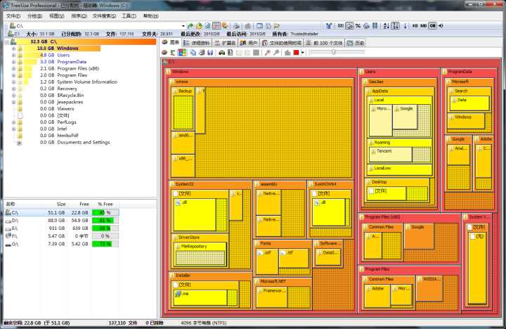Toggle the highlighted sort-by-size button
This screenshot has width=506, height=329.
[x=396, y=26]
